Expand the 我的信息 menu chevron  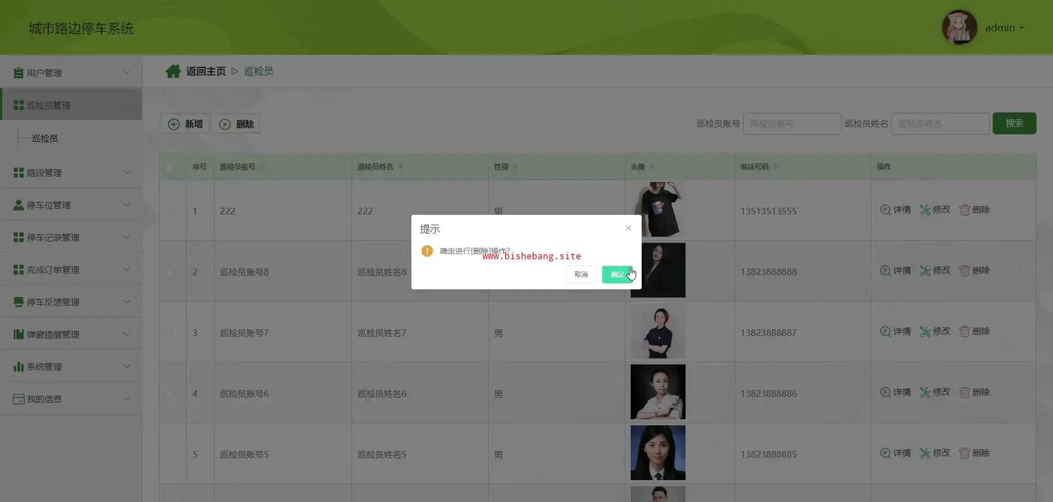(127, 399)
